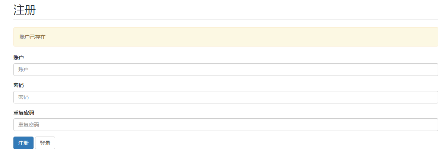Select the 密码 password input field

225,97
